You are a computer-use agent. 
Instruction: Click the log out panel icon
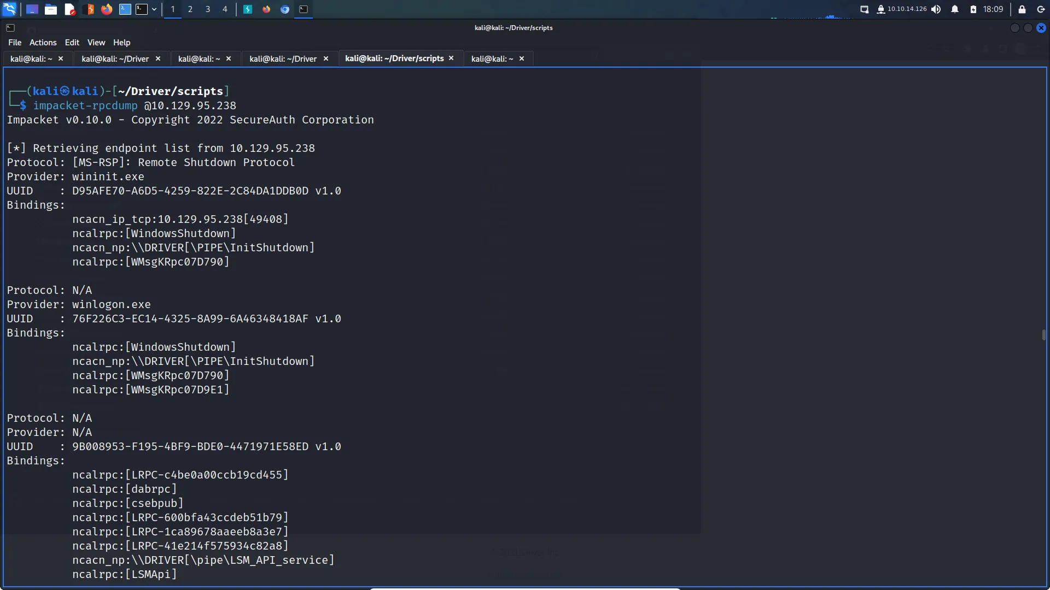[1041, 9]
